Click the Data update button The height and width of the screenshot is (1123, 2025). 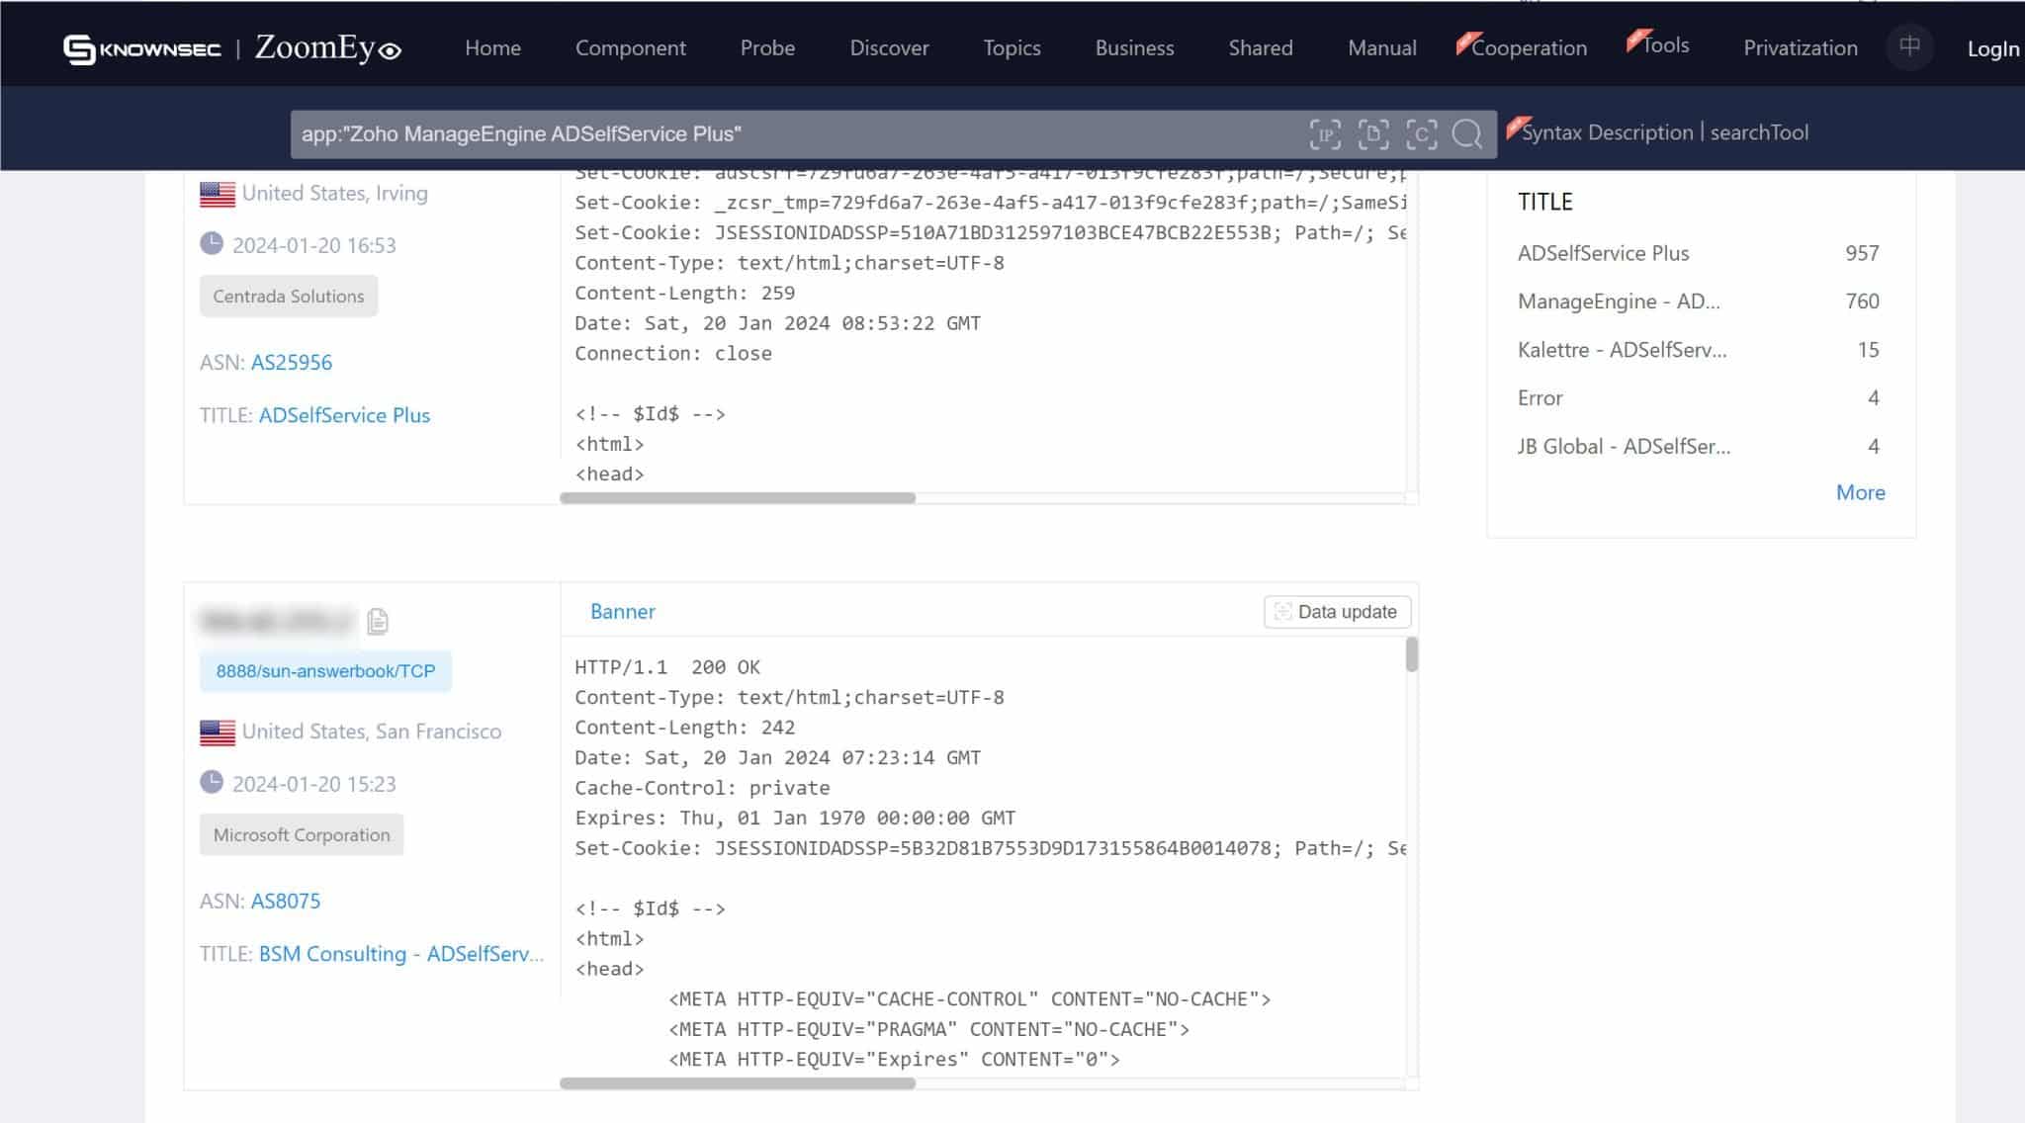[1337, 612]
